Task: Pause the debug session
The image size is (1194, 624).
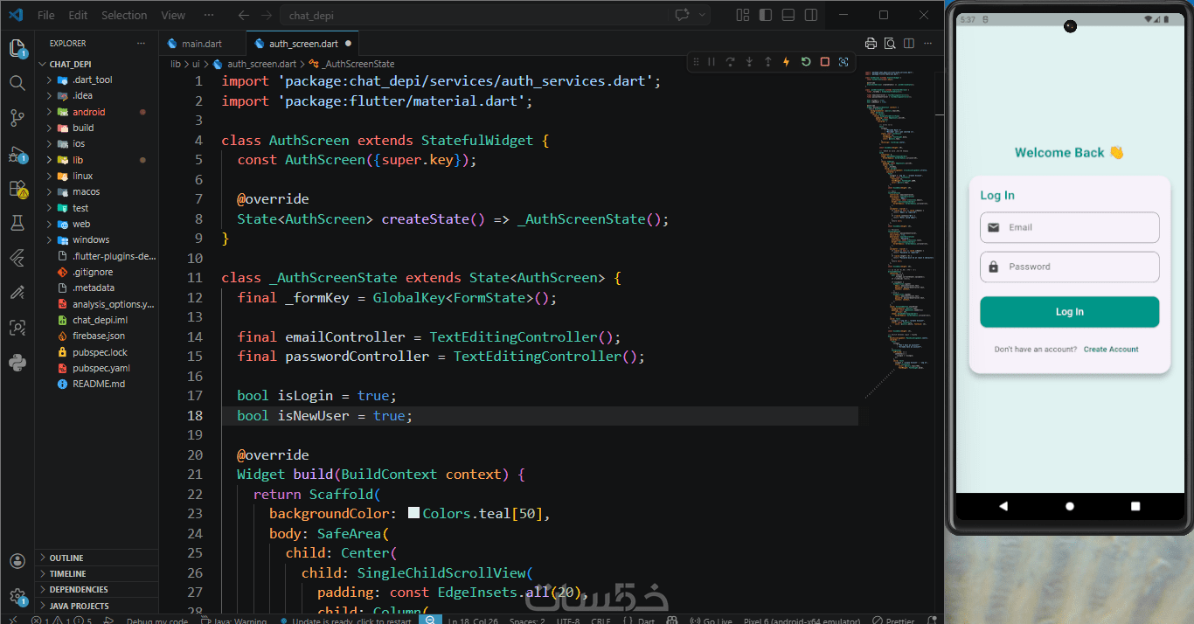Action: (711, 62)
